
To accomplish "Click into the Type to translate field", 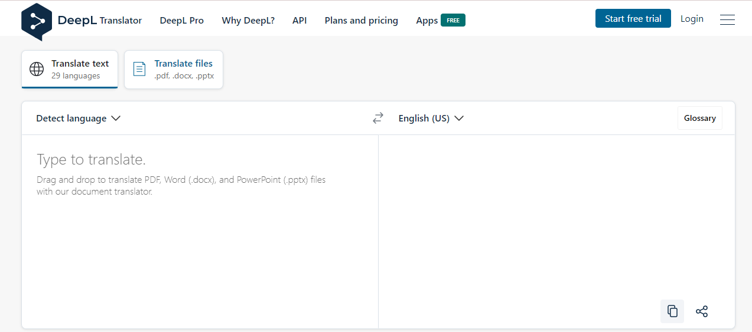I will pos(200,231).
